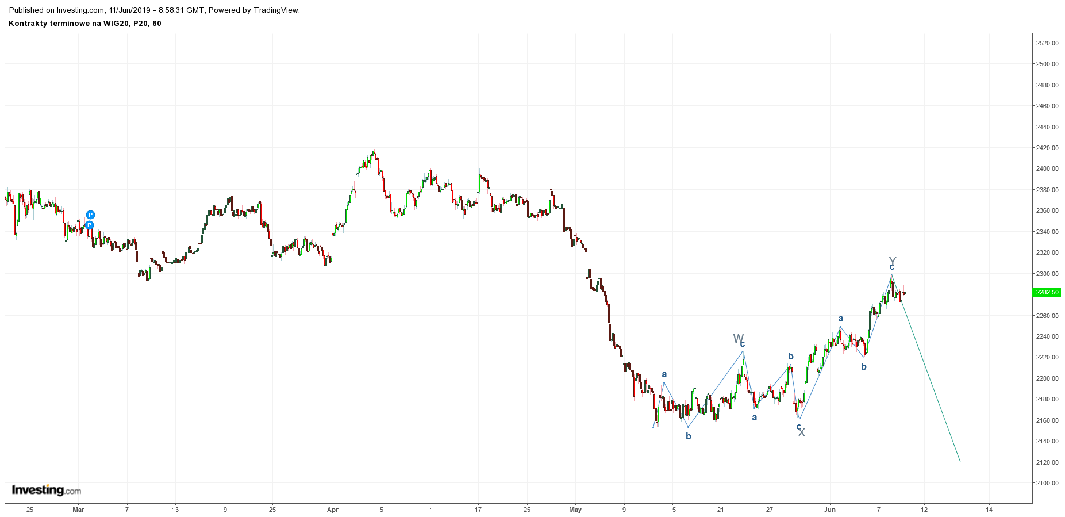
Task: Click the 2360.00 price axis label
Action: [x=1047, y=210]
